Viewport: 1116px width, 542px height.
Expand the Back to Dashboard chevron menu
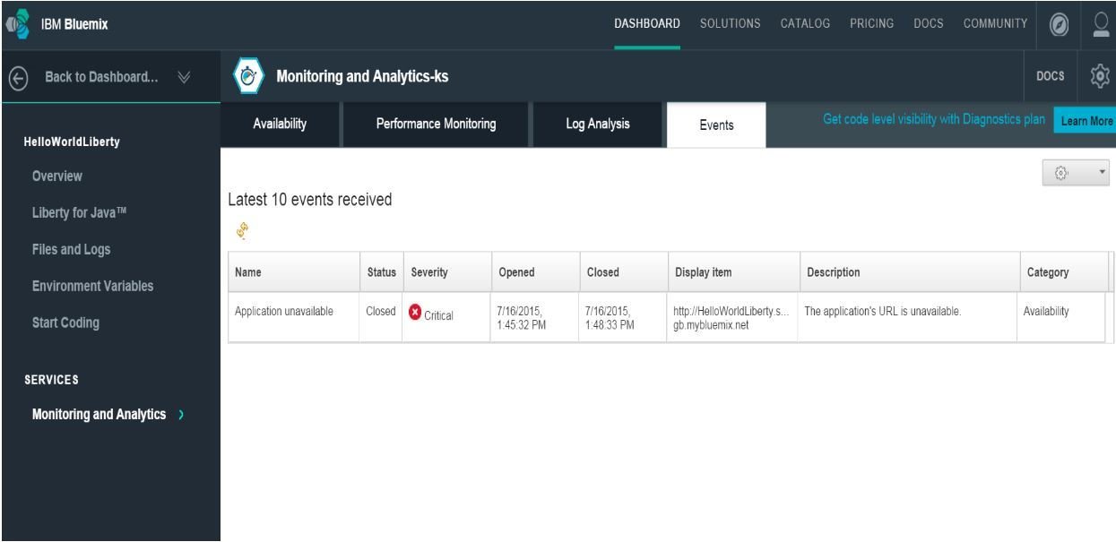[x=183, y=77]
